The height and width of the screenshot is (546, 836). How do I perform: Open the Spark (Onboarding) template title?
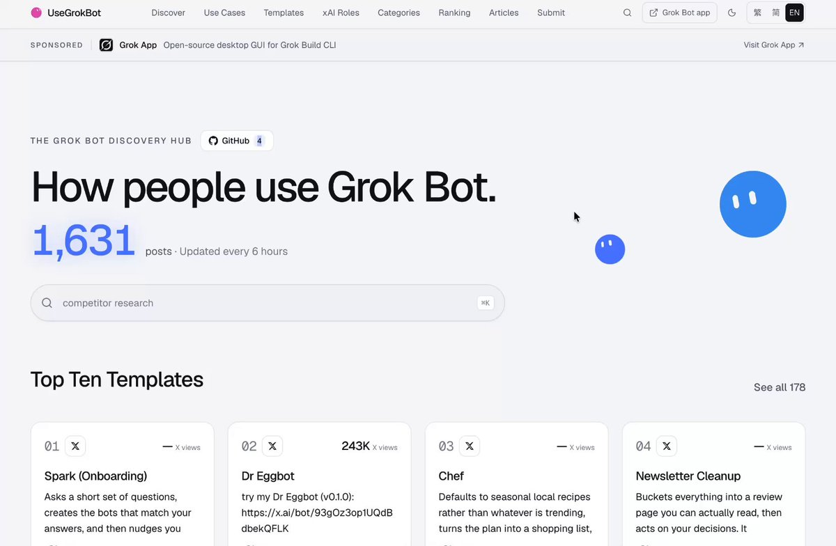click(95, 476)
